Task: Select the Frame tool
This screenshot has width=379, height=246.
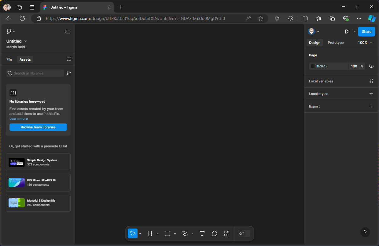Action: [150, 233]
